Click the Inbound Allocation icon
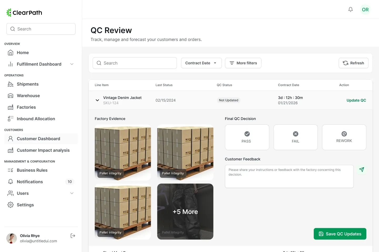379x252 pixels. (x=11, y=119)
